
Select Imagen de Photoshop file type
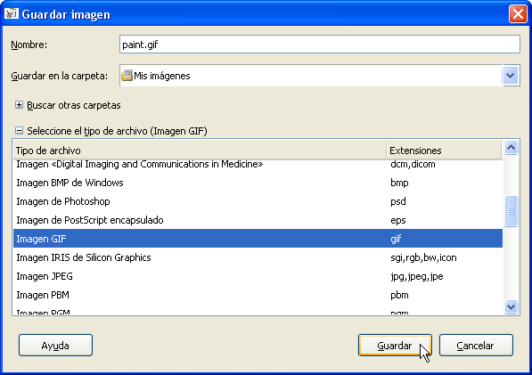258,201
